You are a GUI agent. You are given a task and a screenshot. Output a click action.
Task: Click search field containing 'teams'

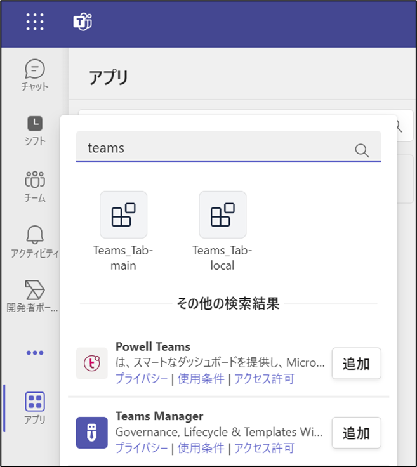pyautogui.click(x=228, y=147)
